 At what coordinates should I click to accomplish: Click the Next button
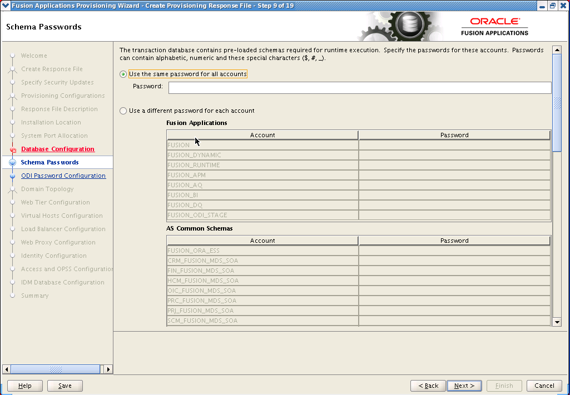pos(464,386)
